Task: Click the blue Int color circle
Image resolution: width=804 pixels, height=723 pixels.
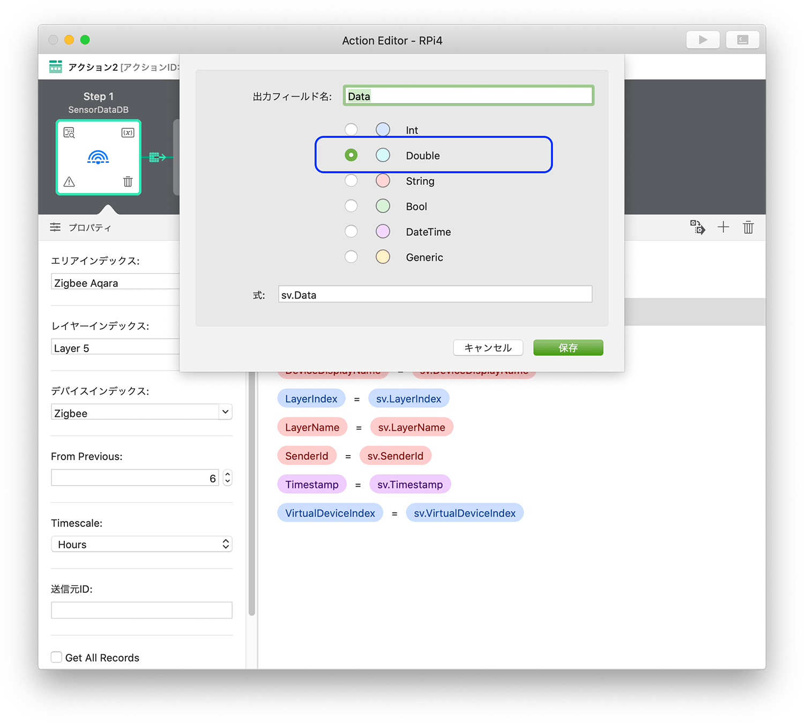Action: point(383,130)
